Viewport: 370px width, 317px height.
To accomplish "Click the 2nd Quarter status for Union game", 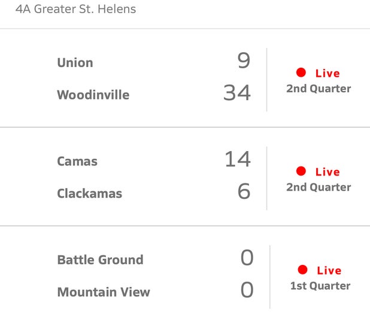I will [319, 89].
